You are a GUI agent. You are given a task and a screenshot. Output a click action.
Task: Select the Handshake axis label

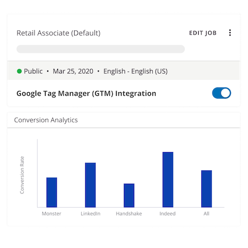tap(129, 214)
